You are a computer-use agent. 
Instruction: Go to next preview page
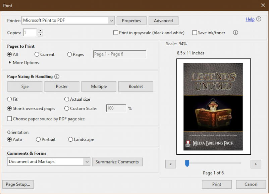coord(256,164)
